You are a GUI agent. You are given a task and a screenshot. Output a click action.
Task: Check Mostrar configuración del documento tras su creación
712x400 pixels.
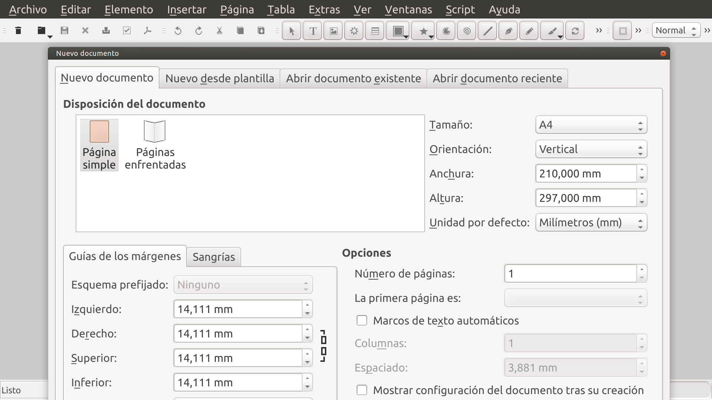pos(362,390)
